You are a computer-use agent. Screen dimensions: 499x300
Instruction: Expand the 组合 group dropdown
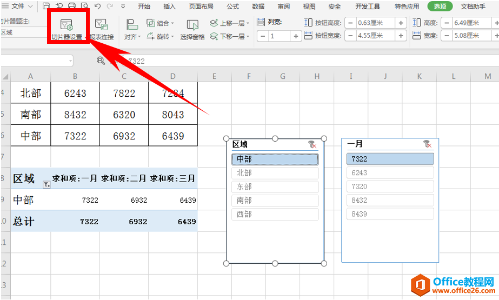[161, 23]
